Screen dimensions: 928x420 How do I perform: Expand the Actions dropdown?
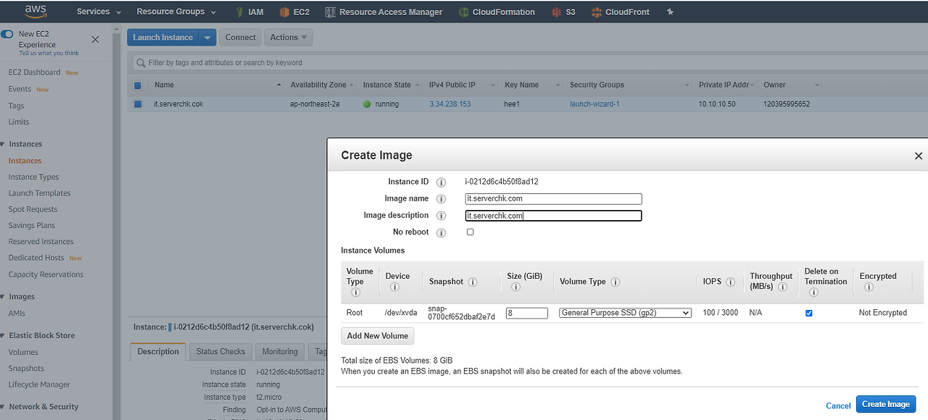point(289,37)
